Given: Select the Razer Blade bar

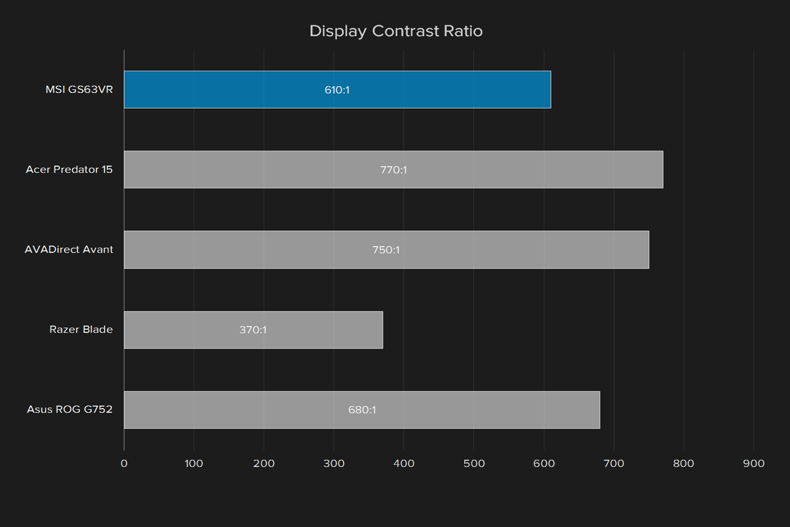Looking at the screenshot, I should pos(253,330).
